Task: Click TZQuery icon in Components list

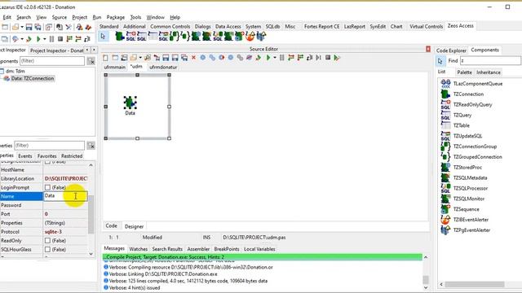Action: pos(445,115)
